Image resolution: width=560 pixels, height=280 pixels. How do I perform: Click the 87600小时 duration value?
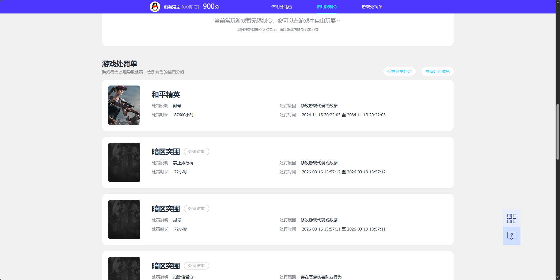(x=184, y=115)
